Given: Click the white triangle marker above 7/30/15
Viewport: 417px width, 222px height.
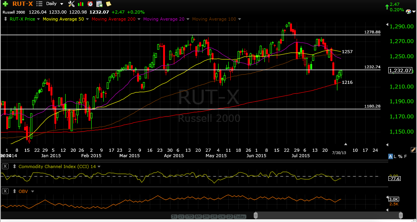Looking at the screenshot, I should (x=346, y=144).
